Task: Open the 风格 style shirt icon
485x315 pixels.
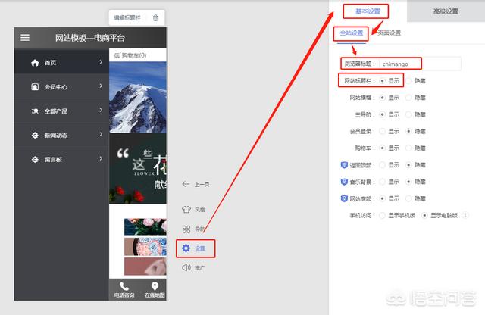Action: click(186, 209)
